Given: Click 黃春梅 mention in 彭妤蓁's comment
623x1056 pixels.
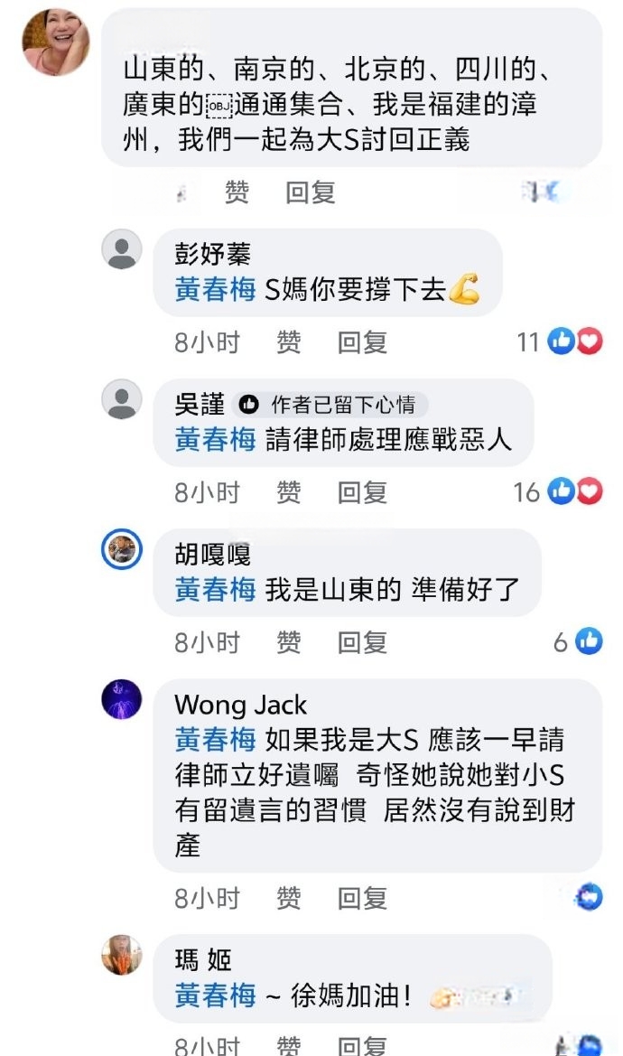Looking at the screenshot, I should [x=215, y=290].
